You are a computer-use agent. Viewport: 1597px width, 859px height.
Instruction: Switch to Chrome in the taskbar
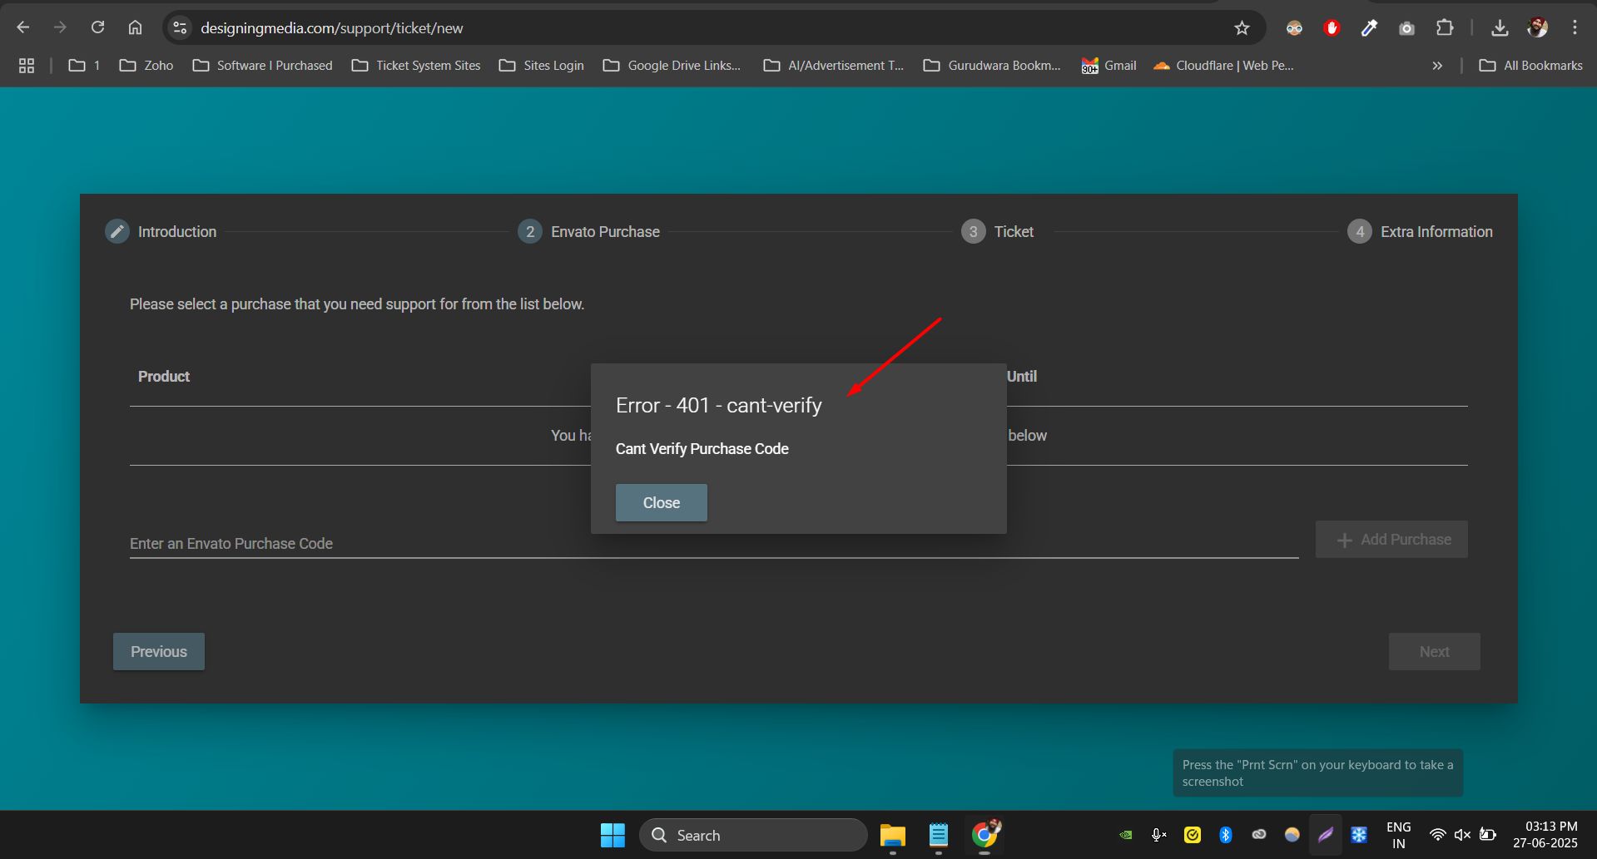pyautogui.click(x=984, y=835)
